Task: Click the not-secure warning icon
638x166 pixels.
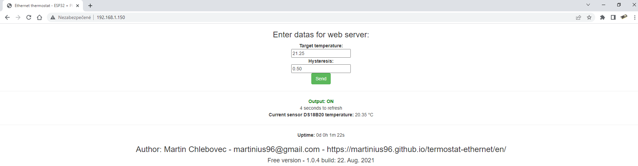Action: coord(53,17)
